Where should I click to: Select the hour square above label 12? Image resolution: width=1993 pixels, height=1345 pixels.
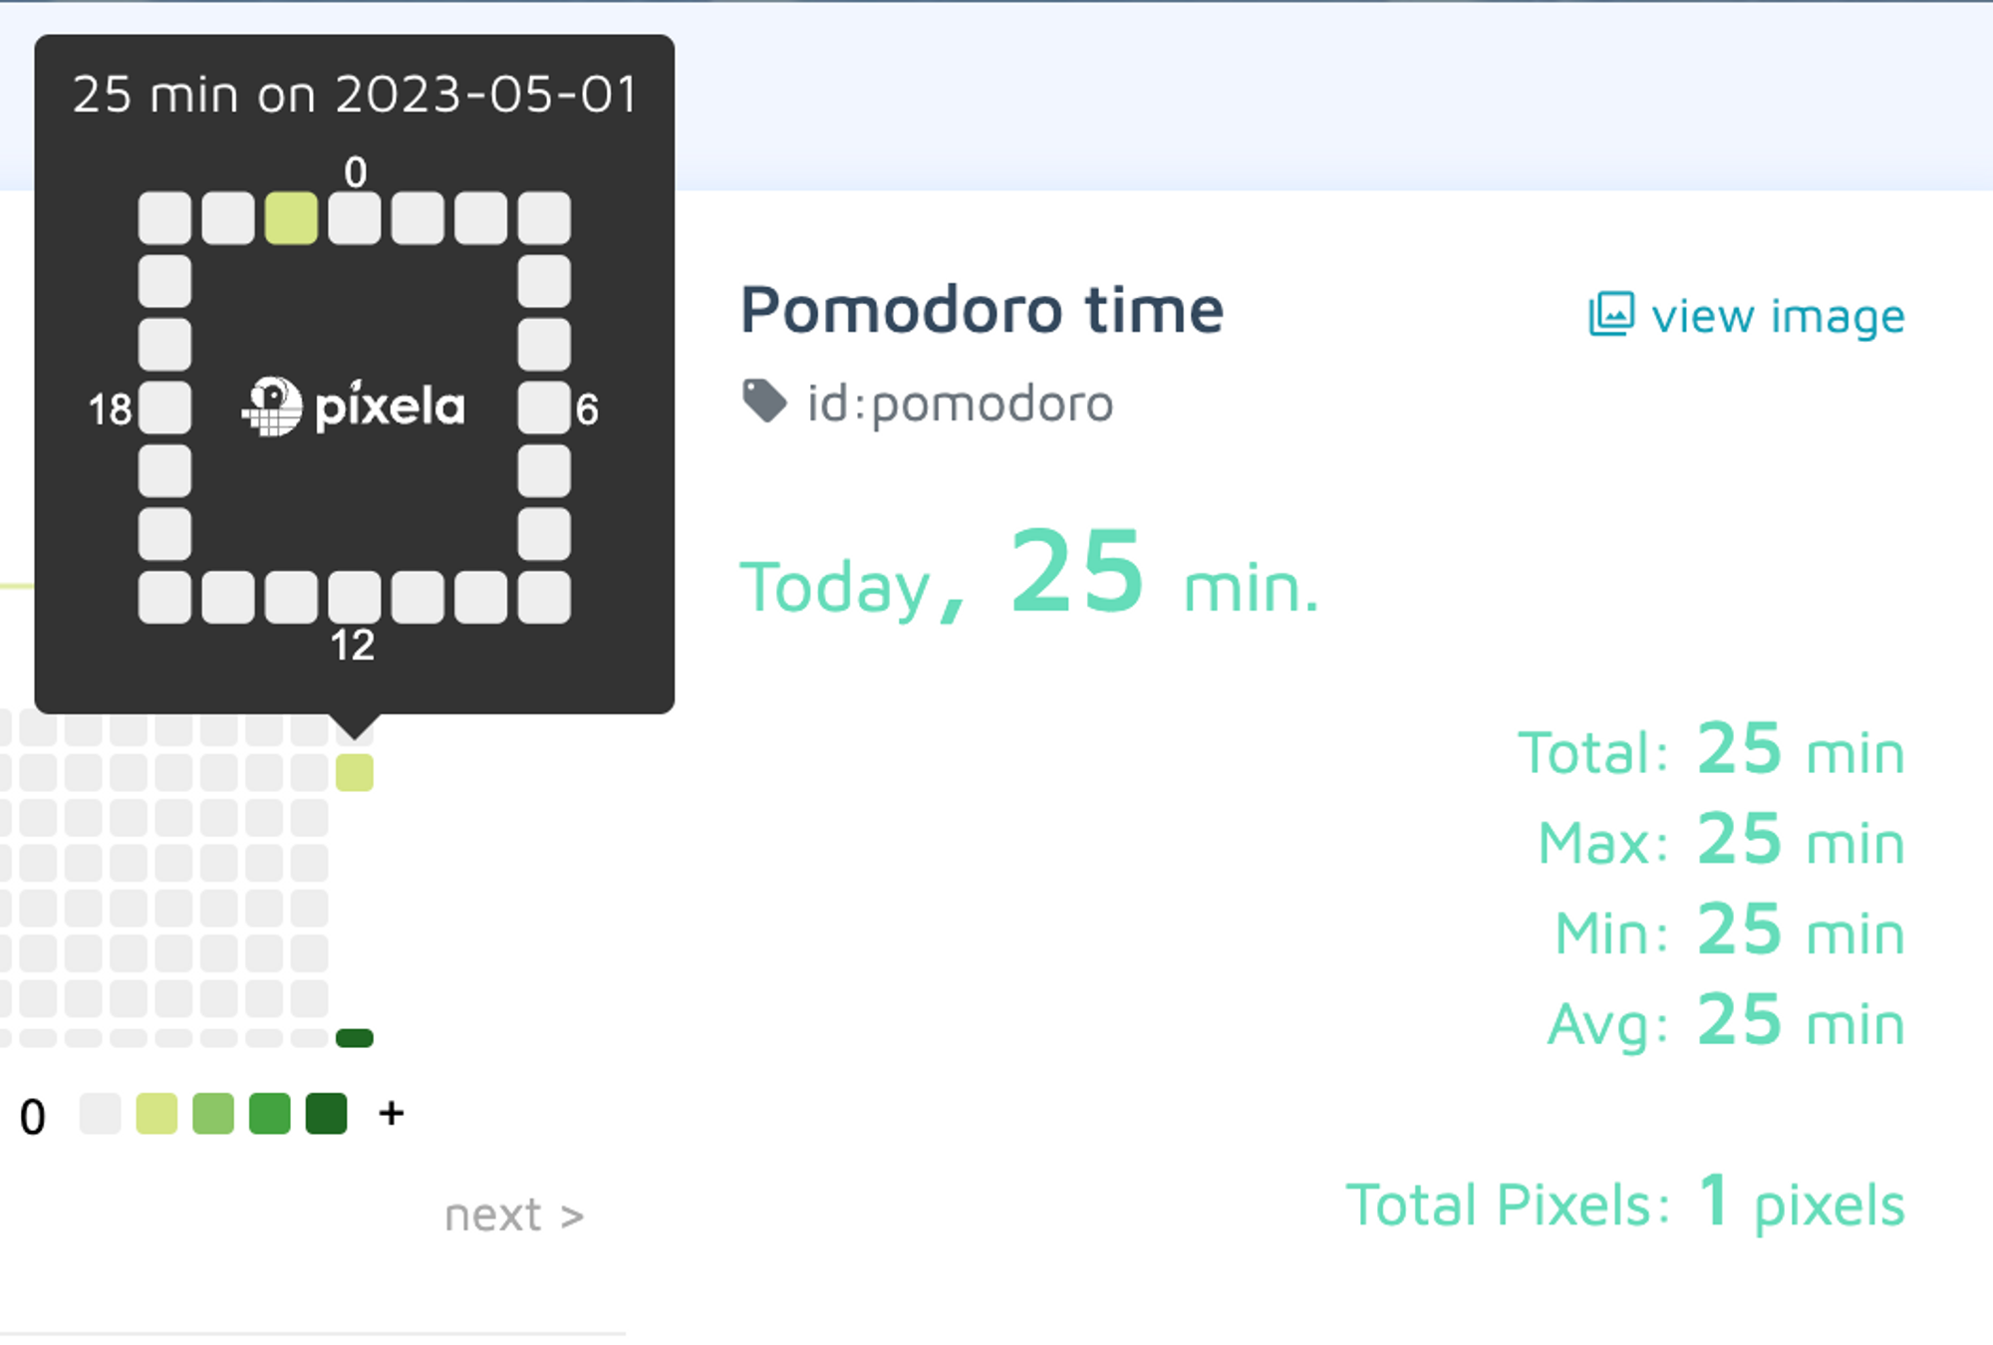pyautogui.click(x=355, y=598)
